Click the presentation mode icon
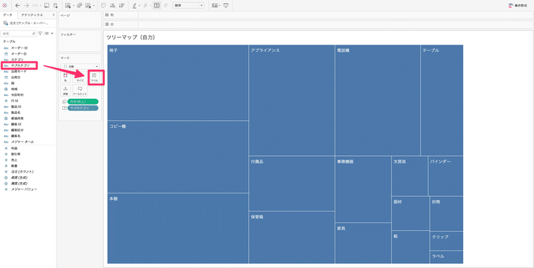 click(x=226, y=5)
